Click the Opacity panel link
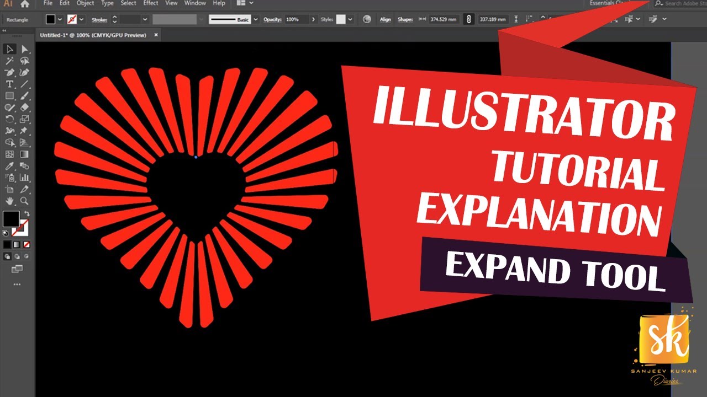This screenshot has height=397, width=707. [272, 19]
